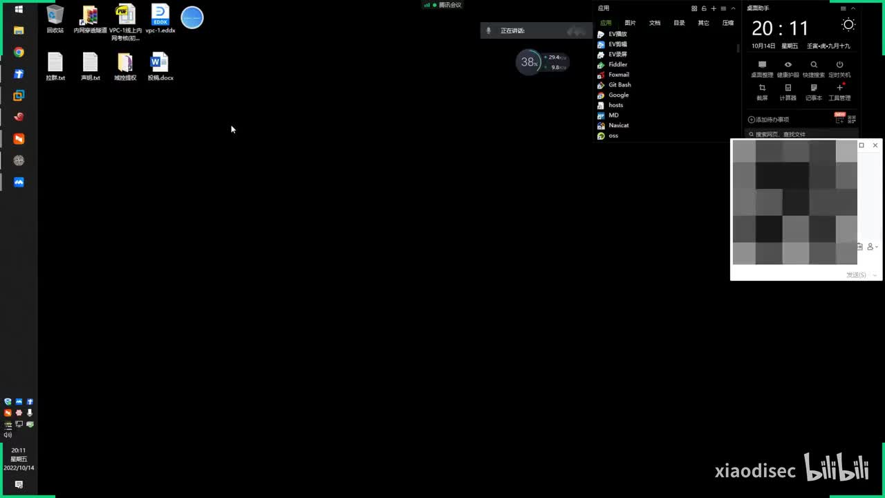The width and height of the screenshot is (885, 498).
Task: Open the 应用 panel hamburger menu
Action: (x=723, y=8)
